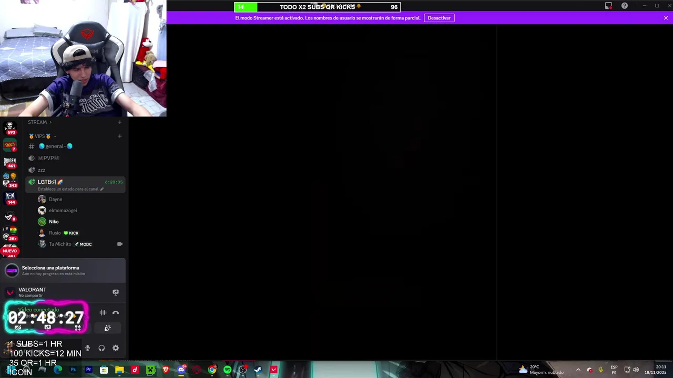The image size is (673, 378).
Task: Click camera icon next to Tu Michito
Action: pyautogui.click(x=120, y=244)
